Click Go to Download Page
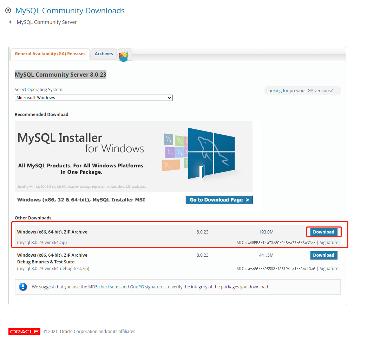Image resolution: width=387 pixels, height=339 pixels. (x=219, y=200)
